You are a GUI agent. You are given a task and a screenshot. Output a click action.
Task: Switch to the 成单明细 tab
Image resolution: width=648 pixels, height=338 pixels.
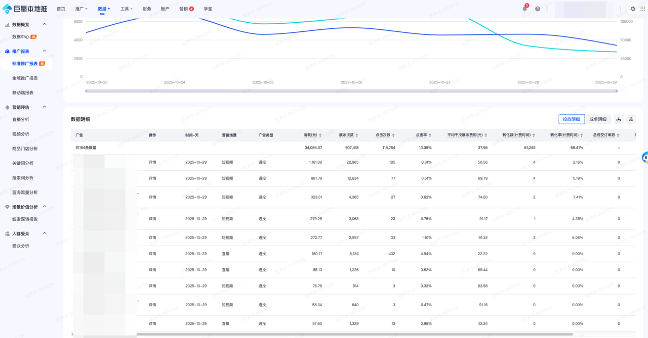click(x=597, y=119)
